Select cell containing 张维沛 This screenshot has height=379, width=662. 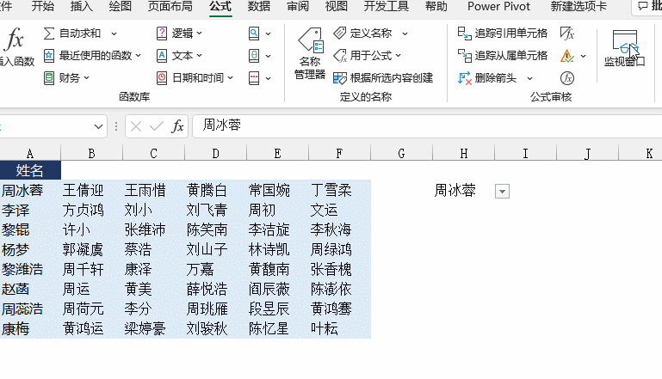(x=154, y=230)
